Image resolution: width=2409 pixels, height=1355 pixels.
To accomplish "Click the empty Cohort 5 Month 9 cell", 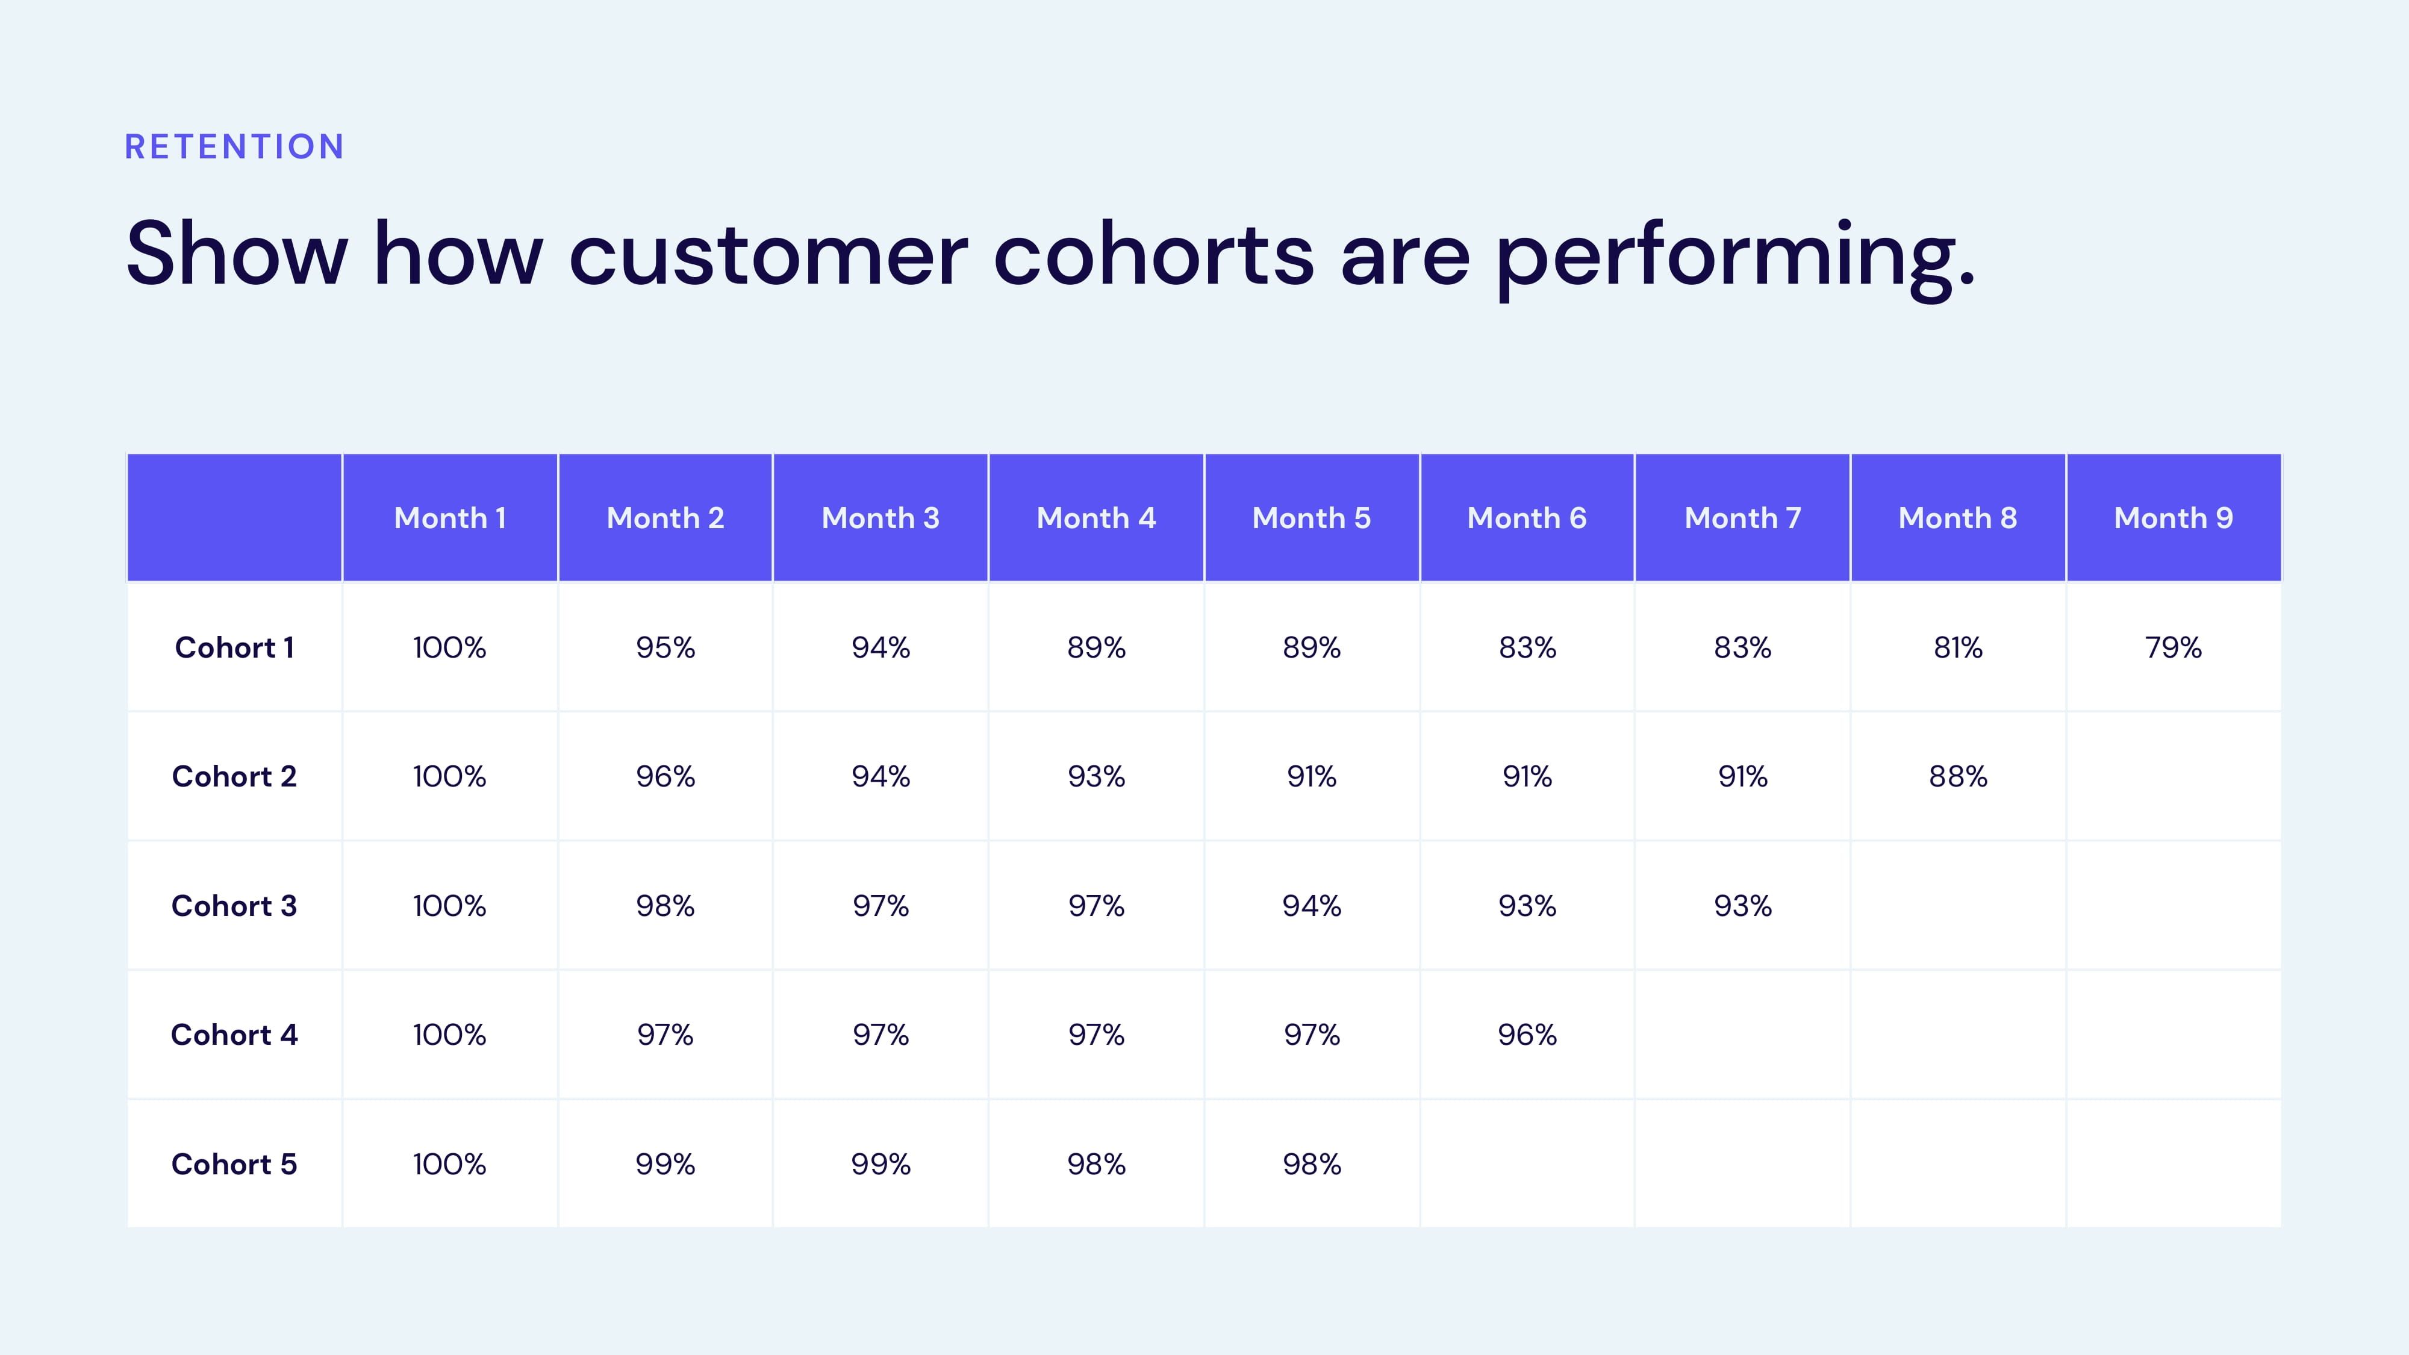I will click(x=2174, y=1164).
